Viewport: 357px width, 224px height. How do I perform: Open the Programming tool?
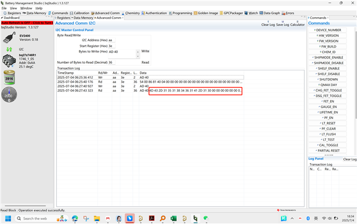[180, 13]
